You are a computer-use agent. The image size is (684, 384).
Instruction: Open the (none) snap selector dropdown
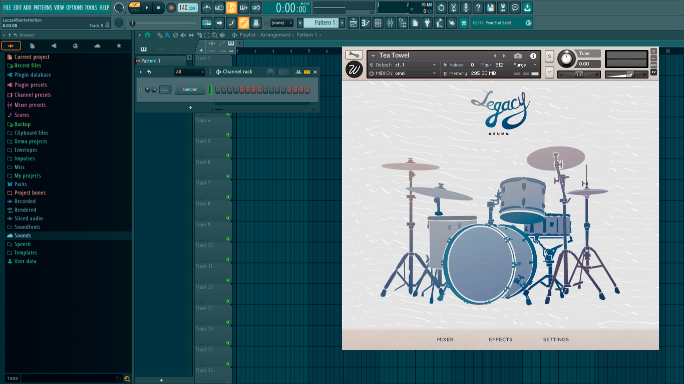click(x=281, y=22)
